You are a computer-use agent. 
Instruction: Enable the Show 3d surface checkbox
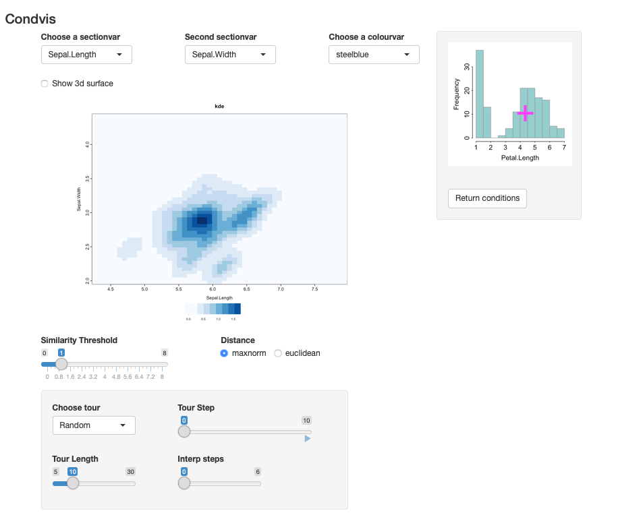click(x=45, y=84)
